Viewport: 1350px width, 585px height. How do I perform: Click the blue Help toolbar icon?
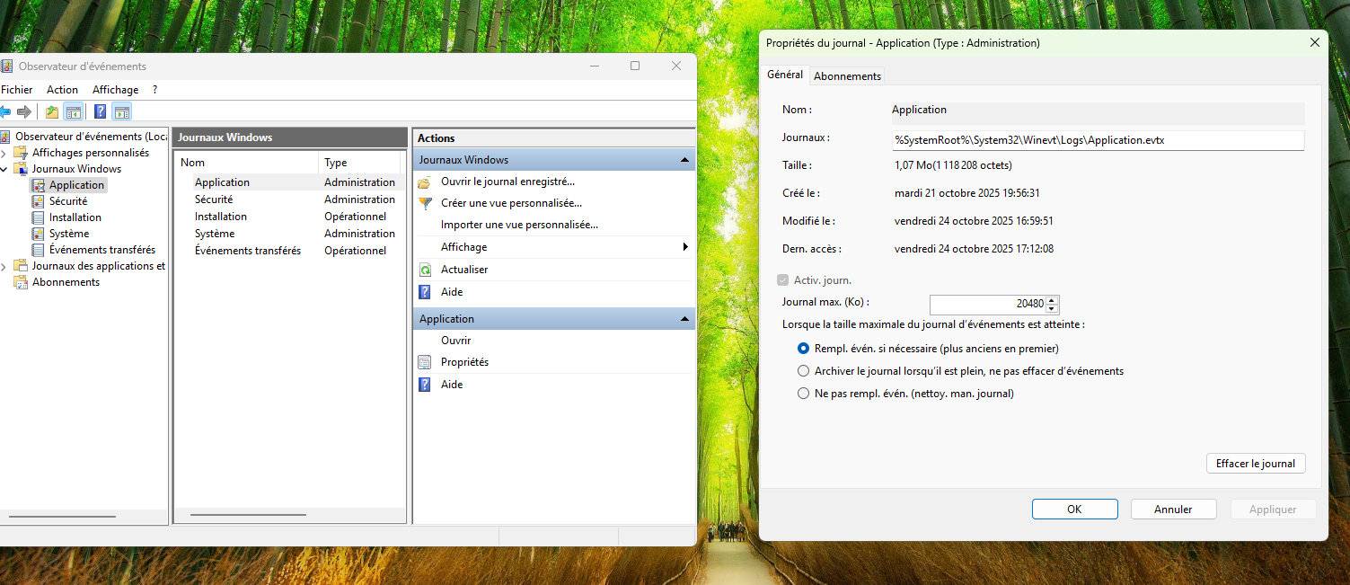(x=101, y=111)
